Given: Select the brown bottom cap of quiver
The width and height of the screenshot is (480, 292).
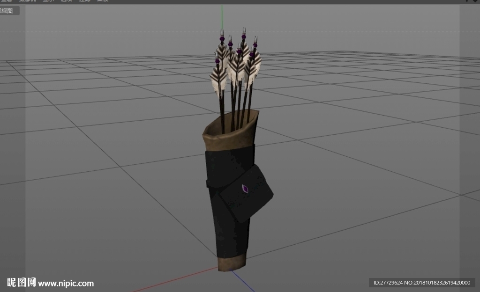Looking at the screenshot, I should (x=232, y=263).
